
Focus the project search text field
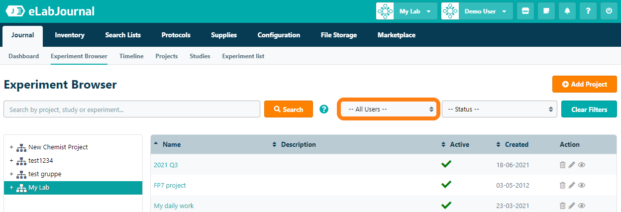pos(131,109)
